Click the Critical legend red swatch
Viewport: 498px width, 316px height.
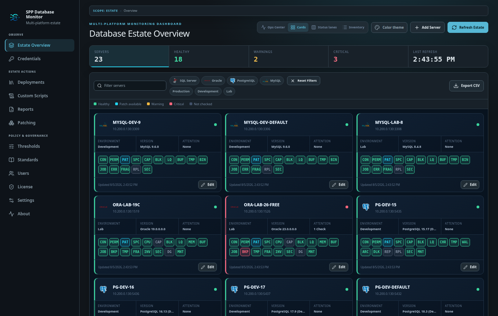(171, 104)
